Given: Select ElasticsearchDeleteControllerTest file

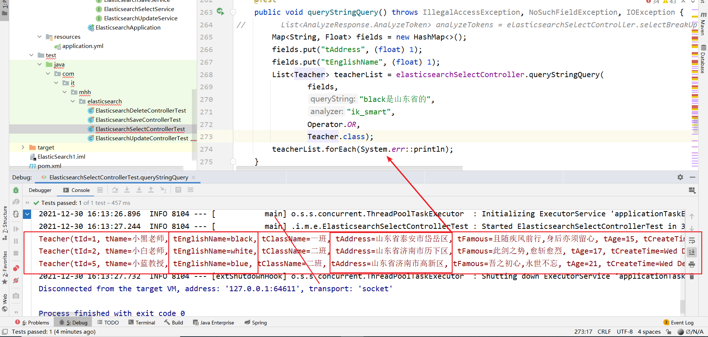Looking at the screenshot, I should (137, 110).
